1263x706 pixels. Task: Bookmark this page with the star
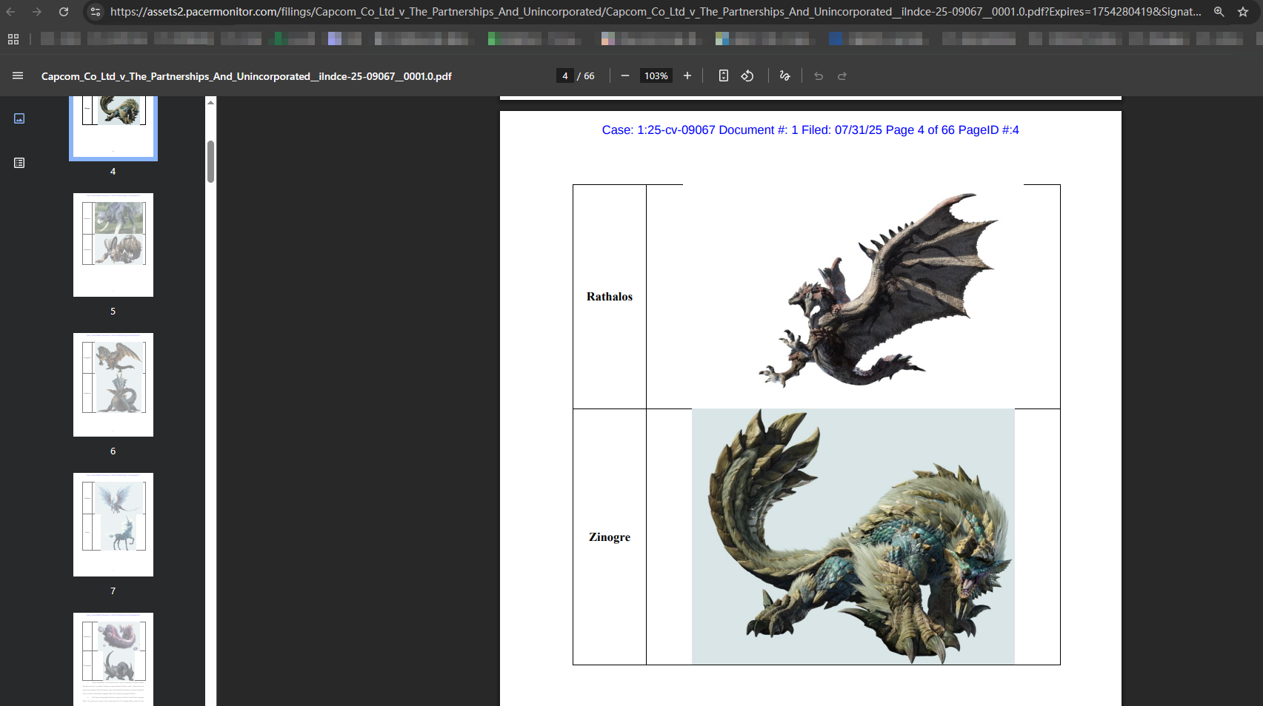point(1243,12)
